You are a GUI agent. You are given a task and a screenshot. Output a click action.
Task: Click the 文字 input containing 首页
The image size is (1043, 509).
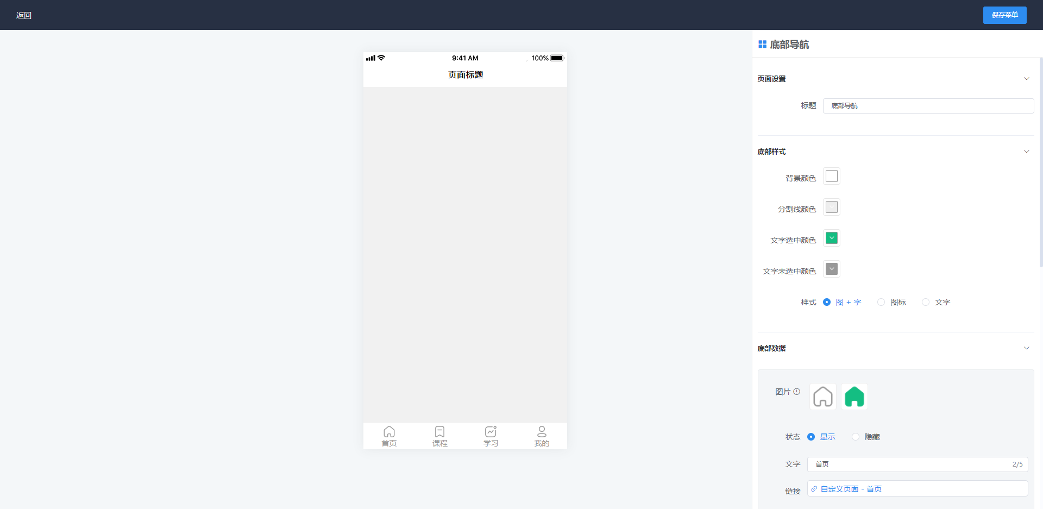tap(918, 464)
